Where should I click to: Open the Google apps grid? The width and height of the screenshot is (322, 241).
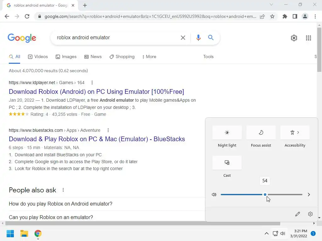click(308, 38)
